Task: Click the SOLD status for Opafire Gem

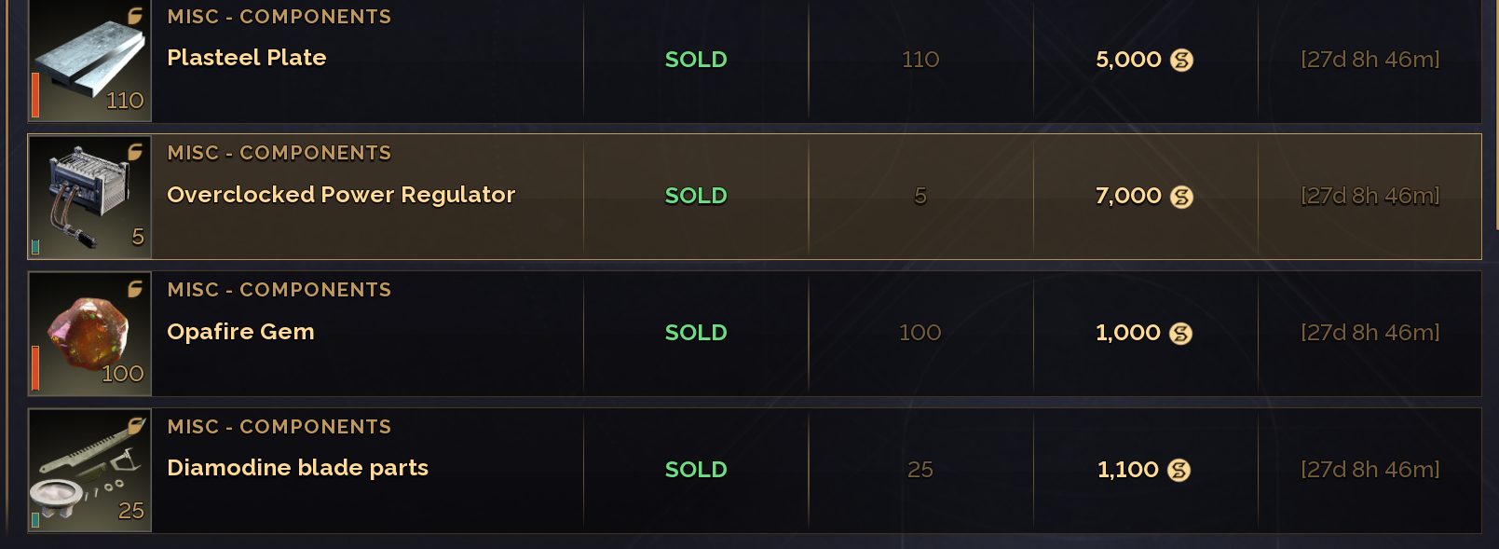Action: (x=696, y=333)
